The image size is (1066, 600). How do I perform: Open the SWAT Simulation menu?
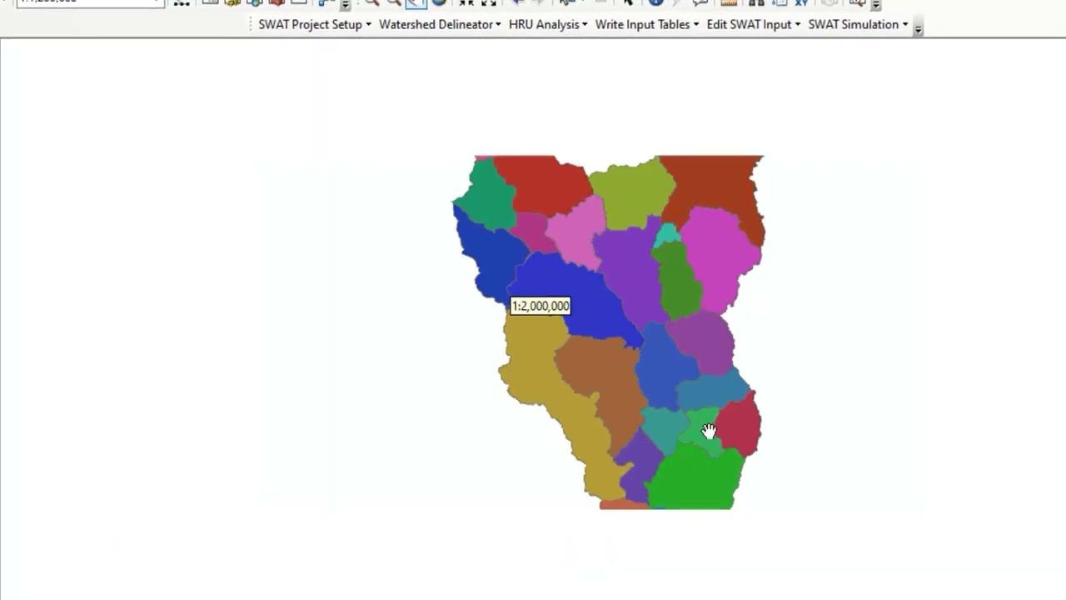858,24
